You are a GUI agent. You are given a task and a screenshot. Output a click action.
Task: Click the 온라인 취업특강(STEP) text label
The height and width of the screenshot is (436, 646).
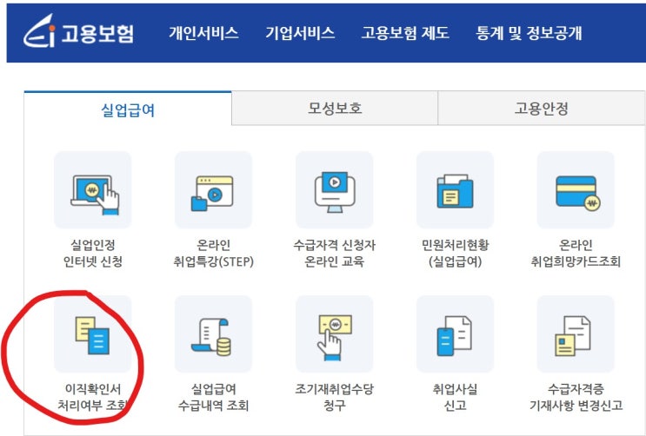pos(213,254)
